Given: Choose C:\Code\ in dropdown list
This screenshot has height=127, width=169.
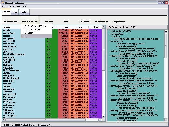Looking at the screenshot, I should [36, 33].
